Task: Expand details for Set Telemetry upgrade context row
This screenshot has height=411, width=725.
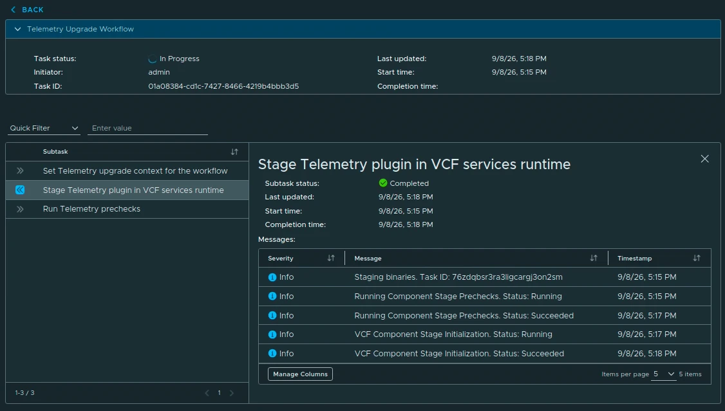Action: pos(20,171)
